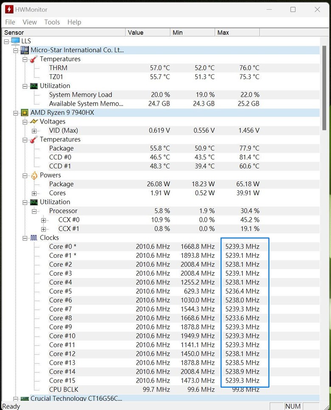
Task: Click the Ready status bar text
Action: click(x=11, y=406)
